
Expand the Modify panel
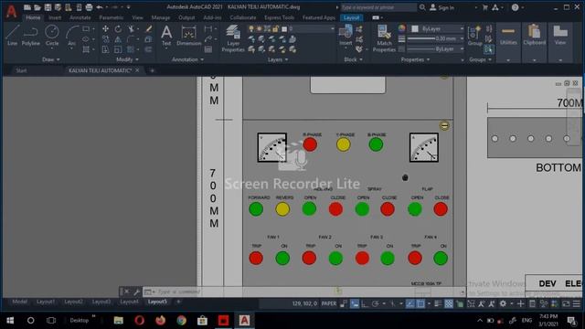[127, 59]
